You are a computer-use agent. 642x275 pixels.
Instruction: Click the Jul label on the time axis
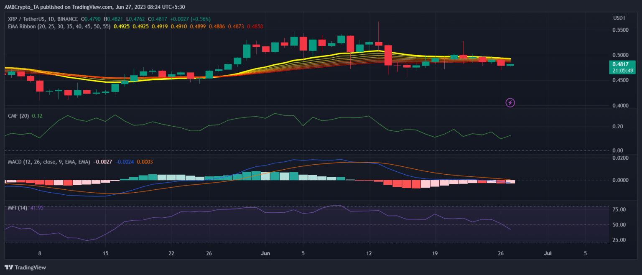[548, 253]
